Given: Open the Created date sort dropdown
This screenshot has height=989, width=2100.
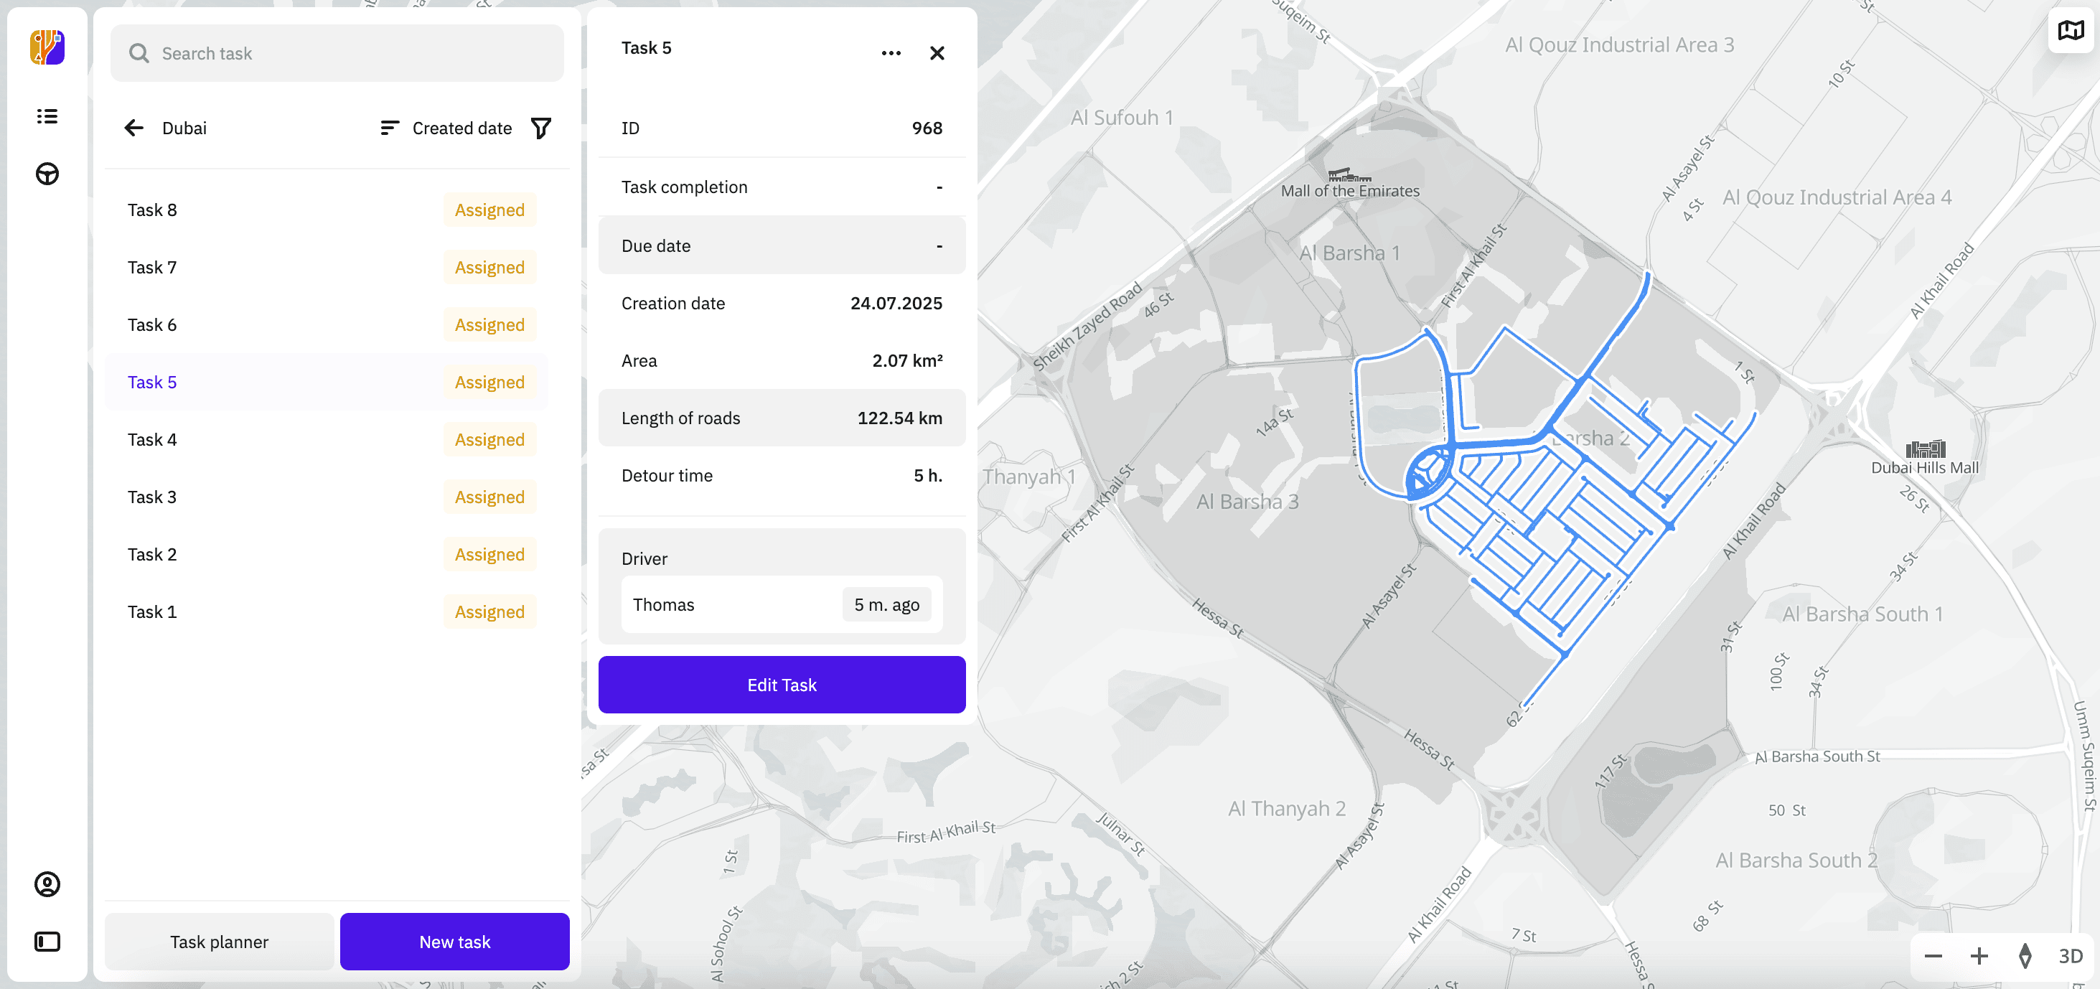Looking at the screenshot, I should 446,128.
